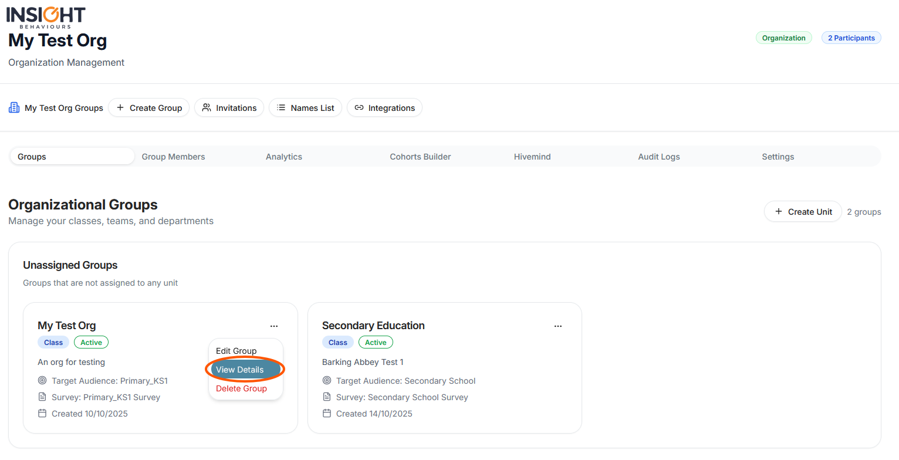899x460 pixels.
Task: Choose Edit Group from the context menu
Action: [236, 351]
